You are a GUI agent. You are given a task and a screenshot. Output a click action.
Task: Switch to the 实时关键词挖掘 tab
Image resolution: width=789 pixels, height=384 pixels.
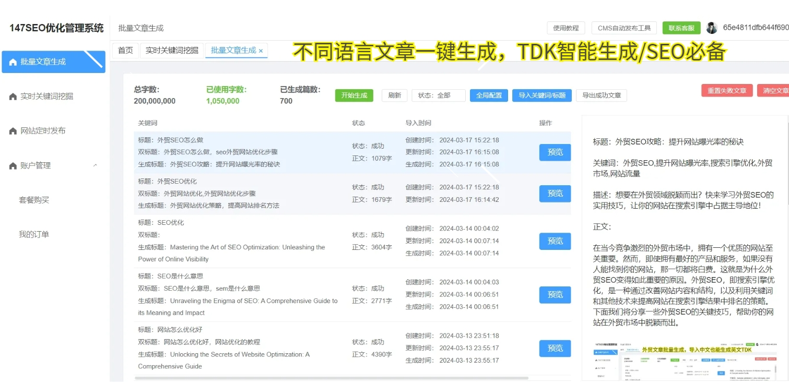pos(172,51)
